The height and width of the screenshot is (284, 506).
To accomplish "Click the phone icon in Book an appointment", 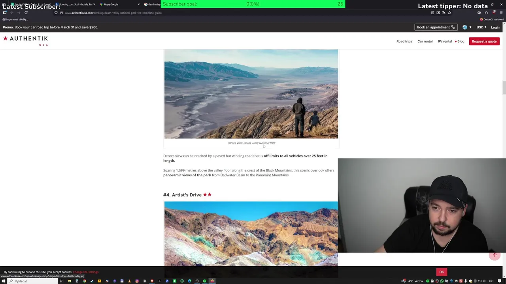I will click(x=453, y=27).
